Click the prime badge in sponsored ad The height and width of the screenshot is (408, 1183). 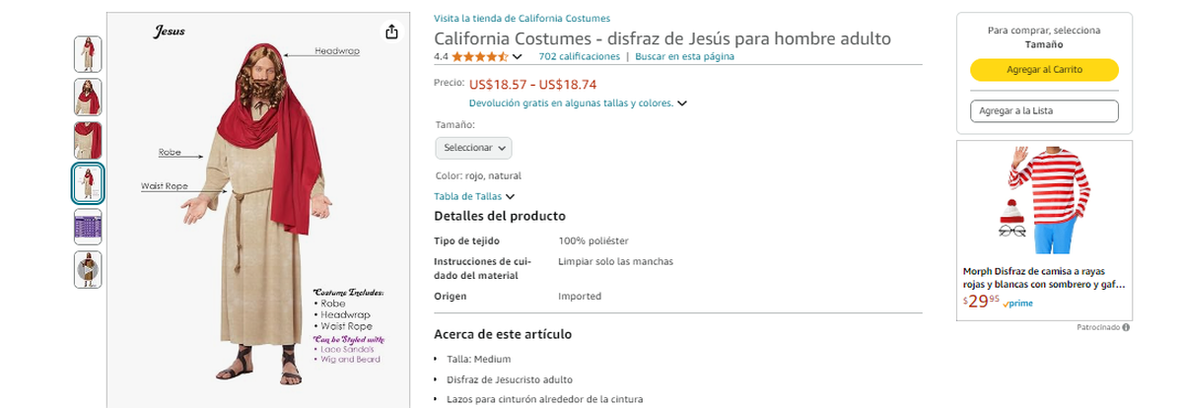(x=1017, y=304)
